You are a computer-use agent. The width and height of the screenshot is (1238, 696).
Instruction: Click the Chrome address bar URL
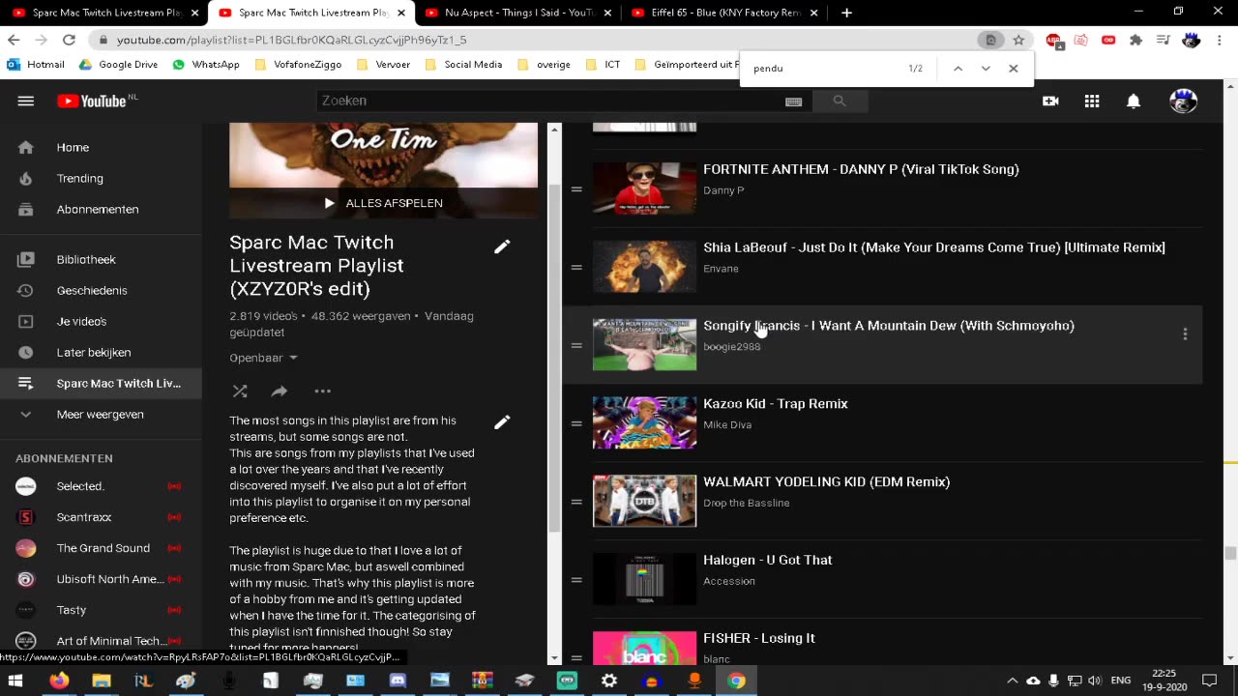291,40
